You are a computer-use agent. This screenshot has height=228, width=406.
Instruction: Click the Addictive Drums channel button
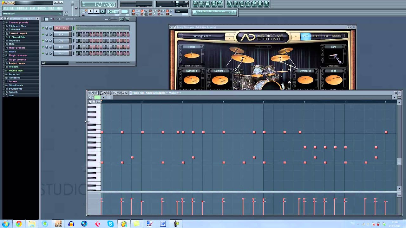[61, 28]
